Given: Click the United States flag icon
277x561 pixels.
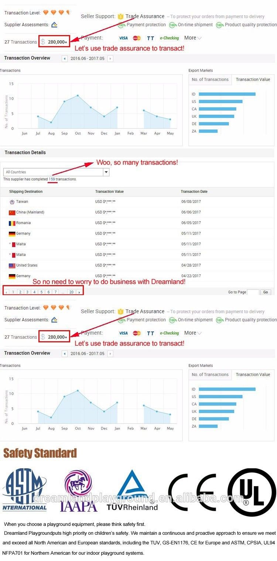Looking at the screenshot, I should pos(12,266).
